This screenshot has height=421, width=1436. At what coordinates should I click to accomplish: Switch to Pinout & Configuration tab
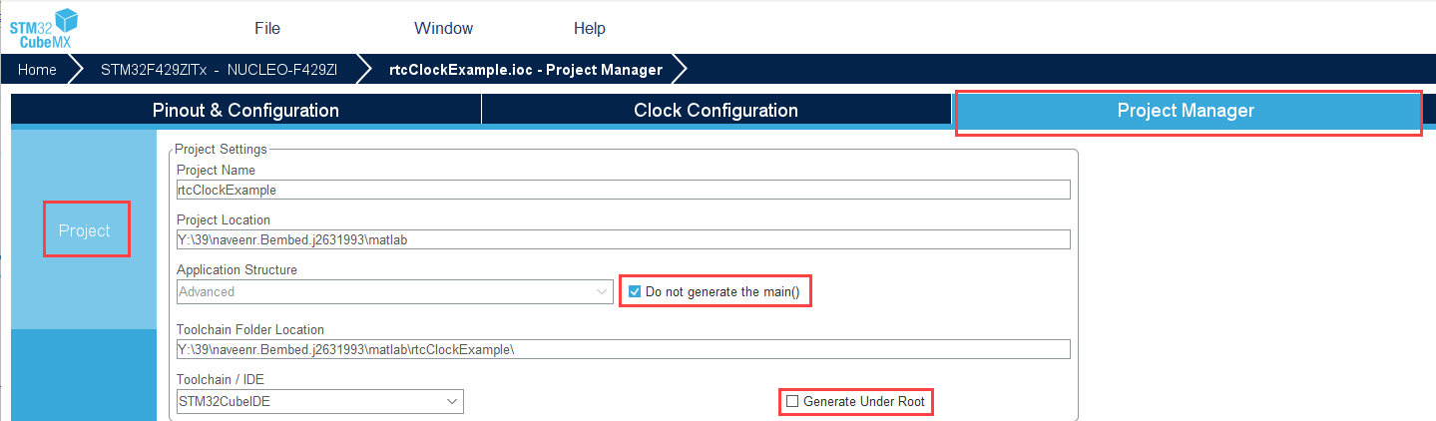coord(245,111)
